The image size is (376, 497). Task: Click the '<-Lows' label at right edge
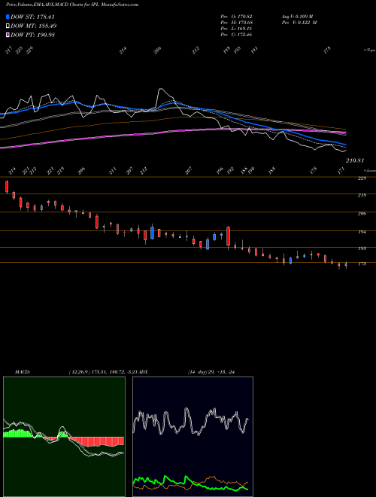tap(370, 170)
